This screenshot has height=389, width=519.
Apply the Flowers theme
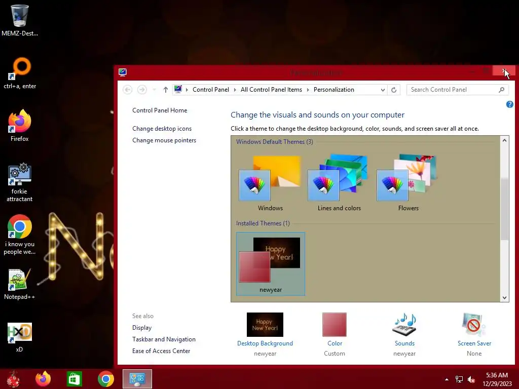(408, 183)
